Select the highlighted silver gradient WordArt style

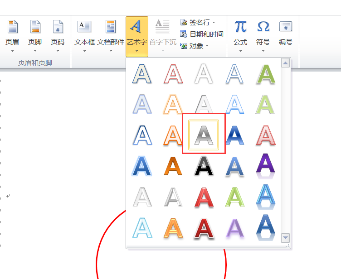coord(204,135)
